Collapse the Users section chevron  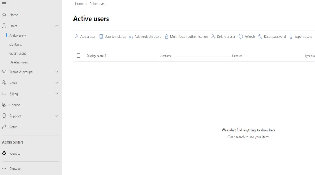point(57,26)
